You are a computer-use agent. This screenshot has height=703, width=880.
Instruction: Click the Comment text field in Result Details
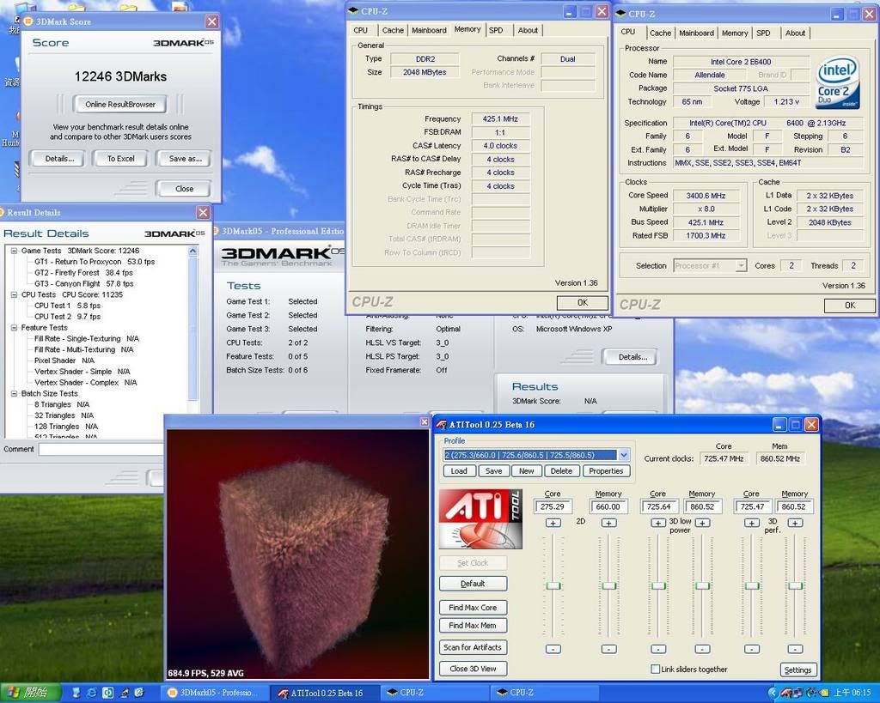point(101,449)
